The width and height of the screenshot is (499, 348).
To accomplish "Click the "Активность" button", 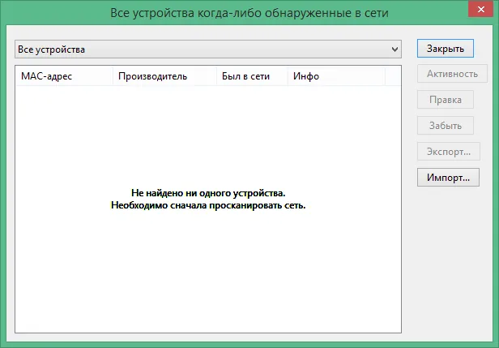I will point(452,74).
